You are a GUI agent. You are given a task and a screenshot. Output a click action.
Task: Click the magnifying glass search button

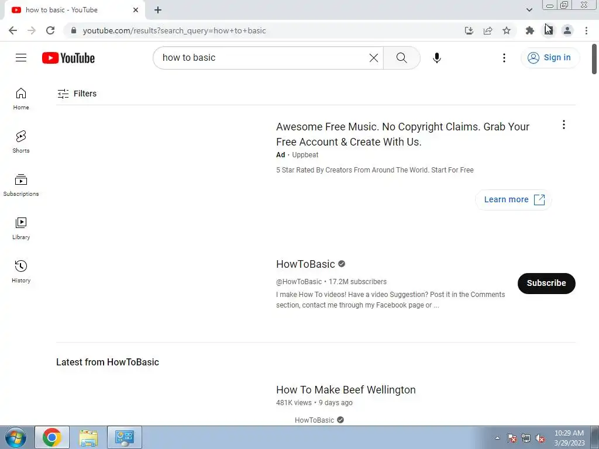coord(401,58)
